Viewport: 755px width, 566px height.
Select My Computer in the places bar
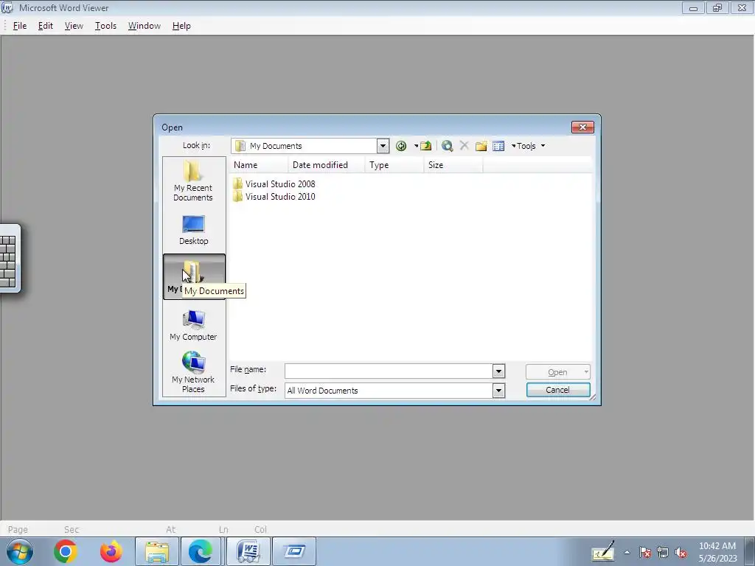pos(194,325)
